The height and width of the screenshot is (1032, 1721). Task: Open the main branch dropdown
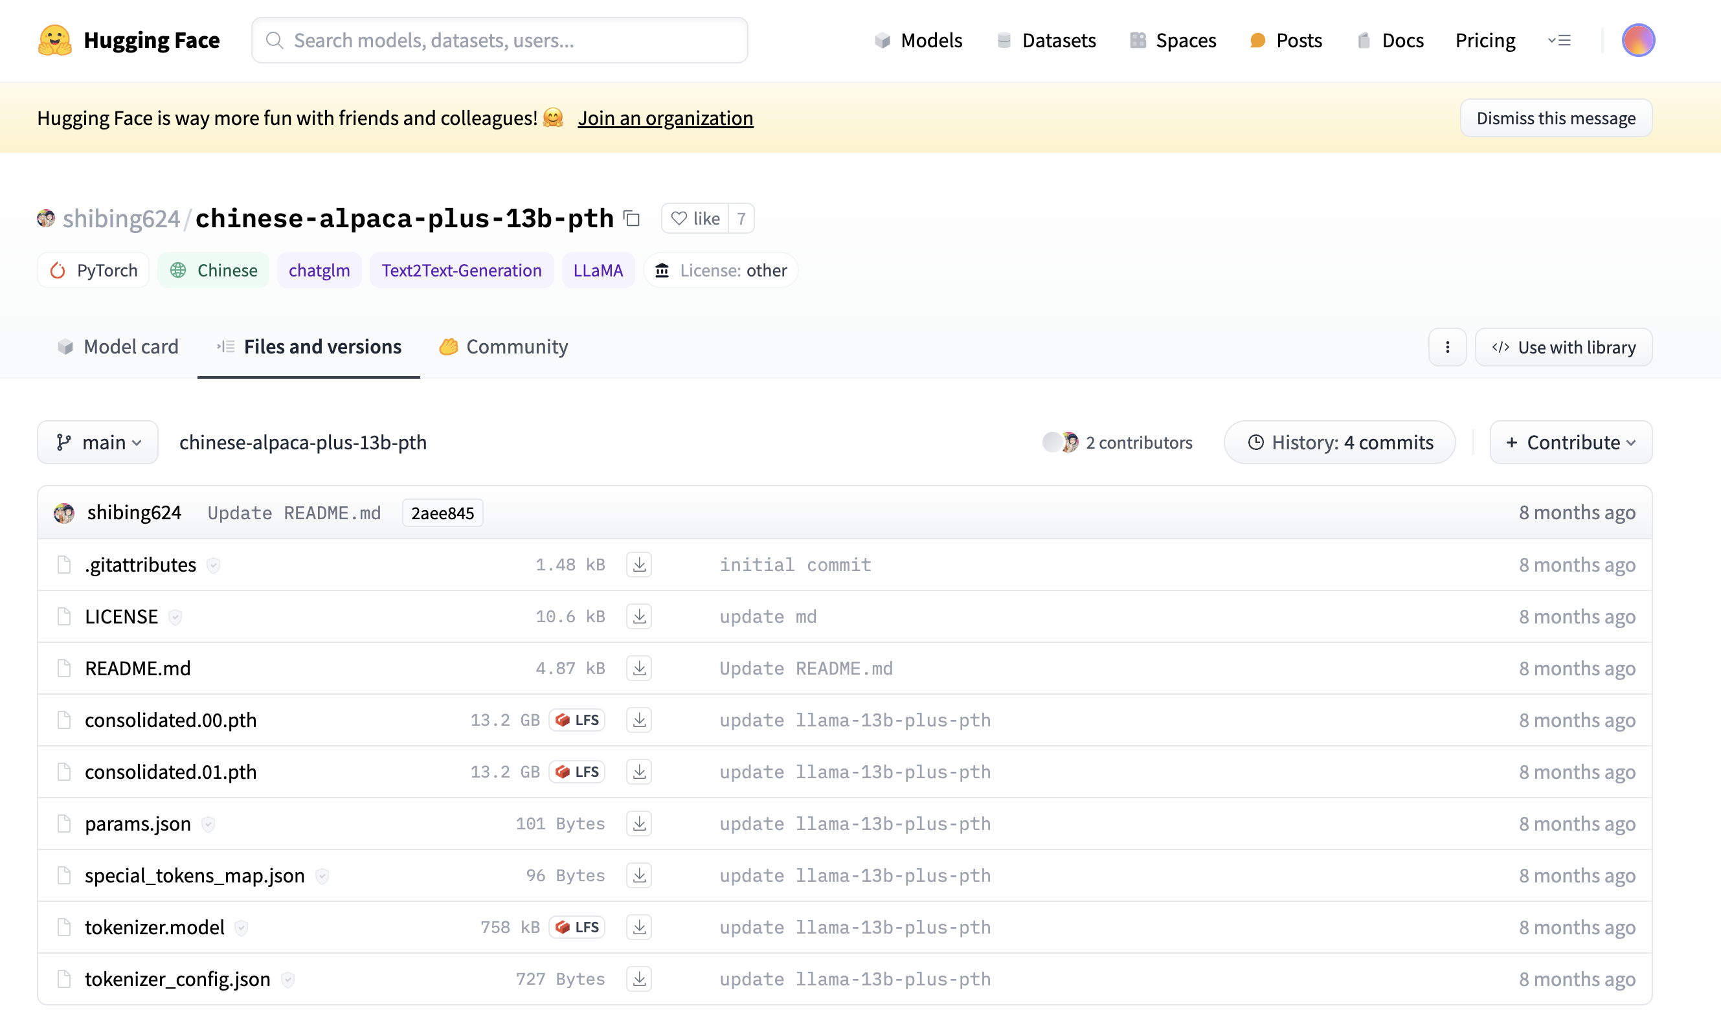pyautogui.click(x=98, y=442)
